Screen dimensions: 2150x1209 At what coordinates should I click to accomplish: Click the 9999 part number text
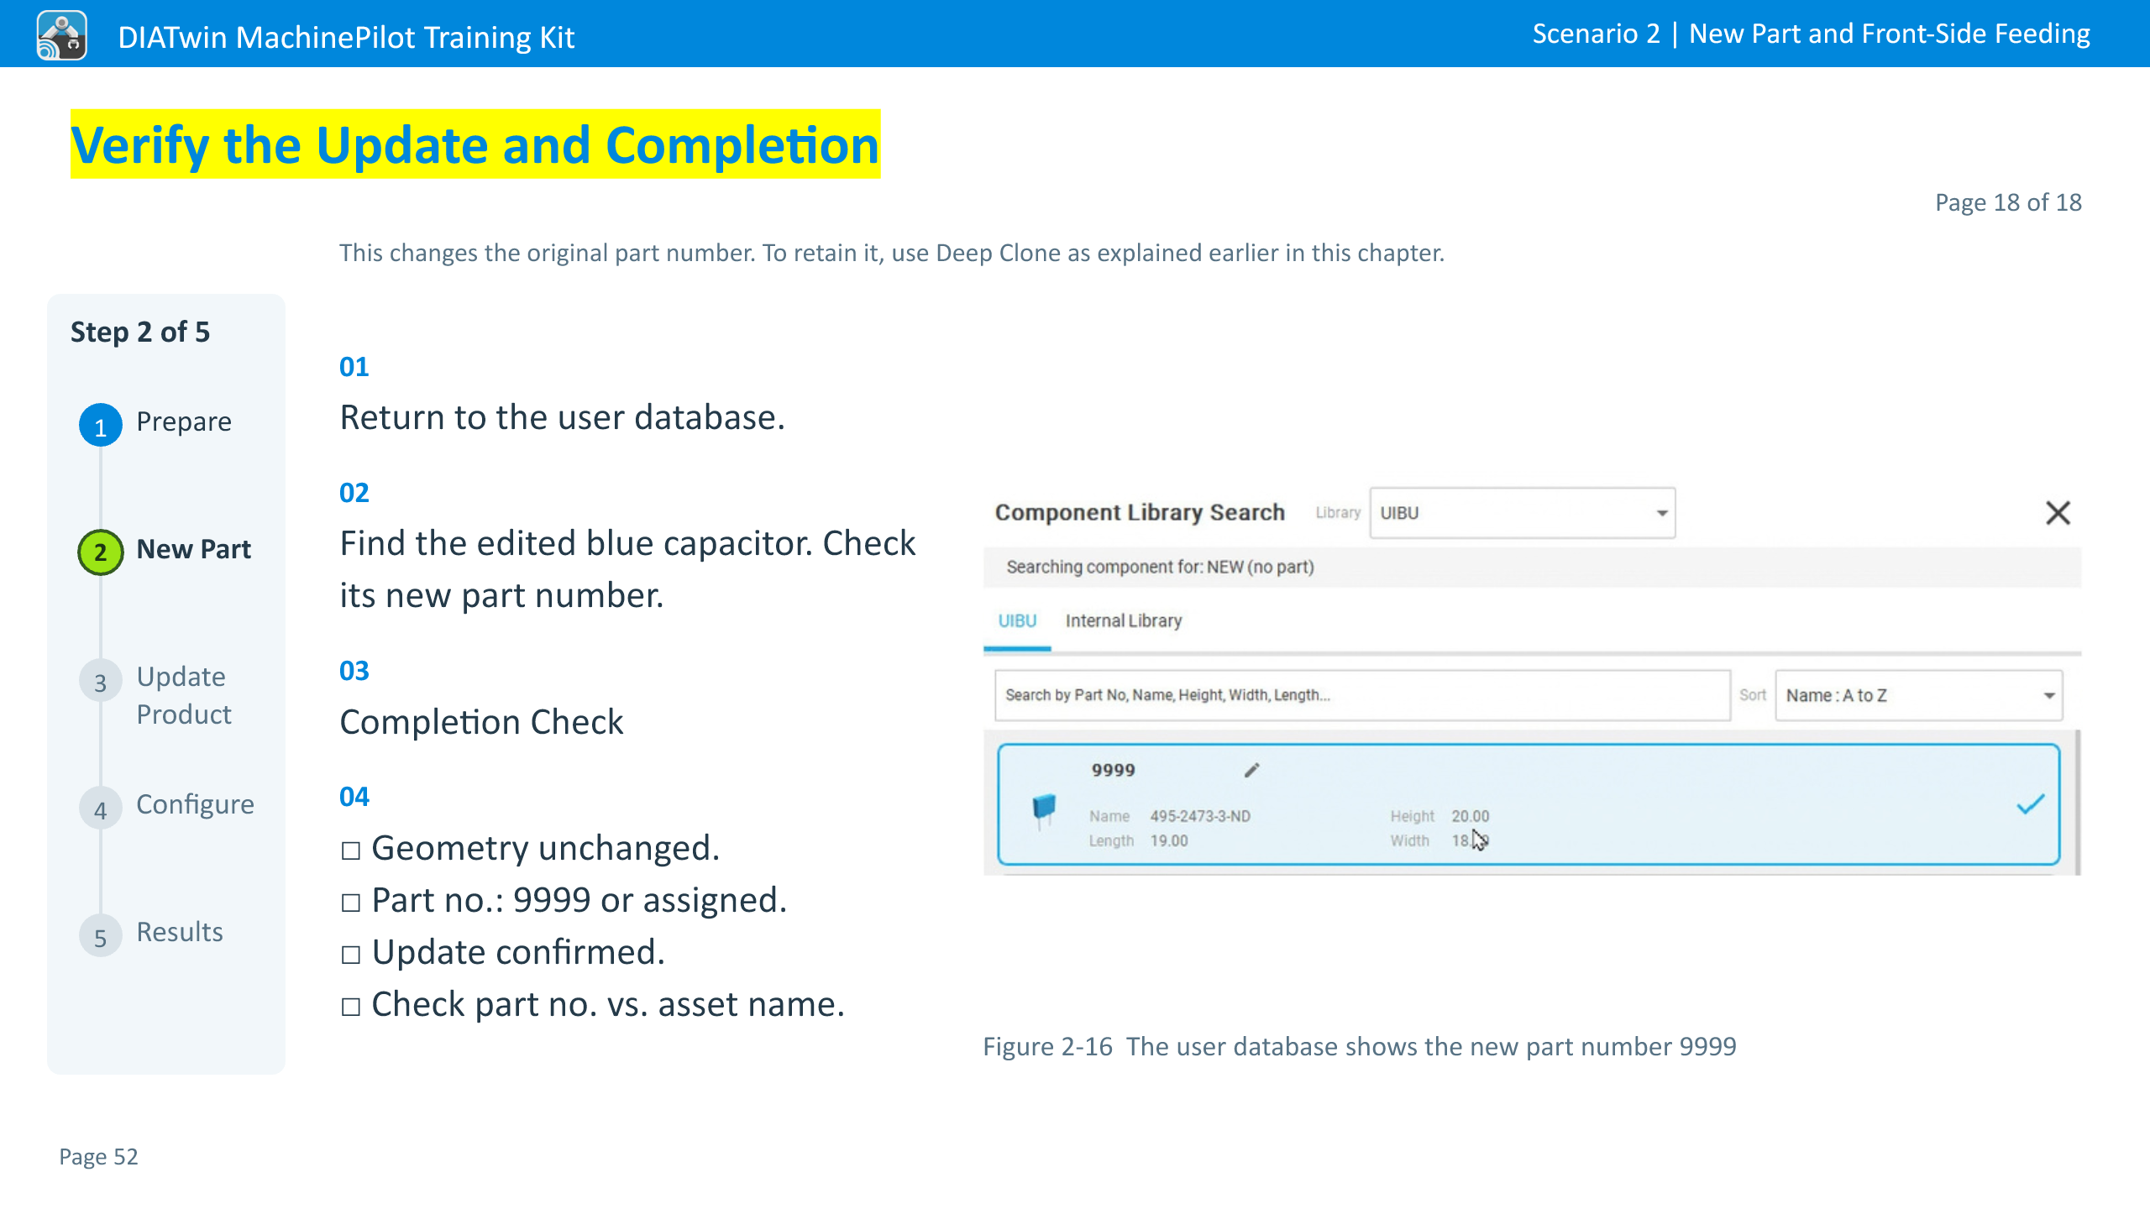click(1113, 770)
